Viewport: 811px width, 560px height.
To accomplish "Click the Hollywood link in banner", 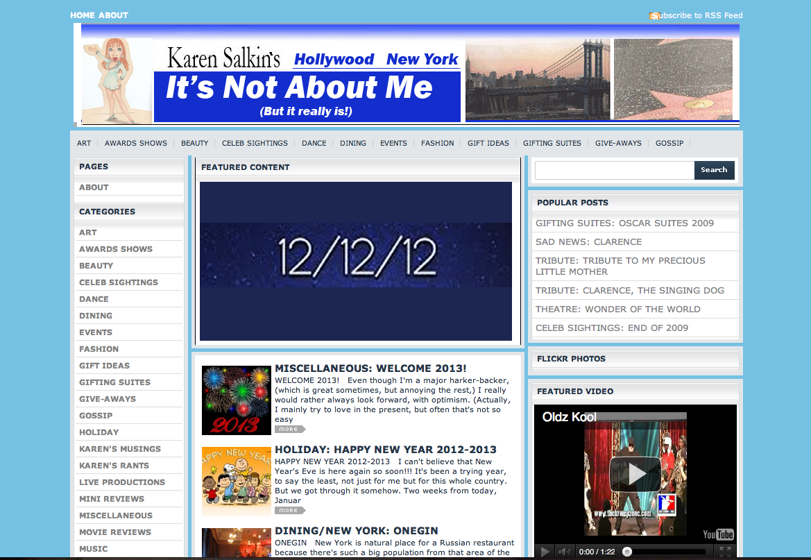I will 334,60.
